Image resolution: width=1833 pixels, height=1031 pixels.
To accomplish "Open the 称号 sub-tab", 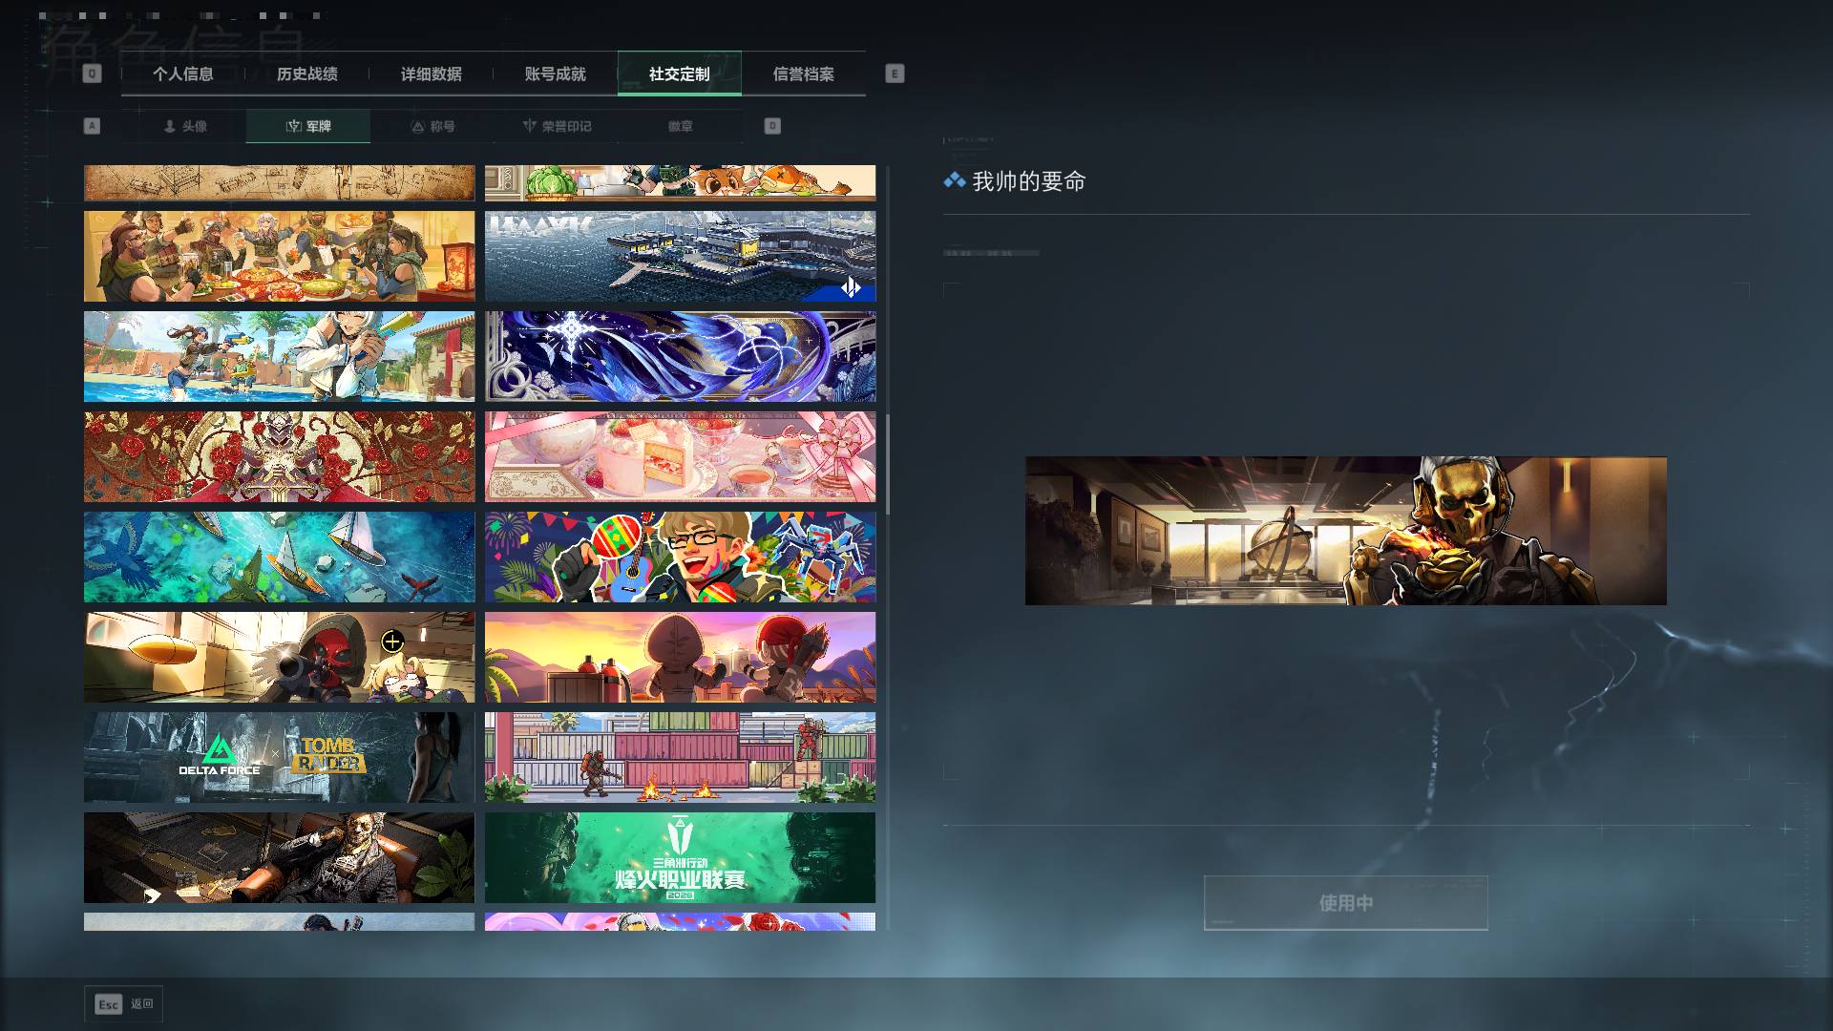I will 432,126.
